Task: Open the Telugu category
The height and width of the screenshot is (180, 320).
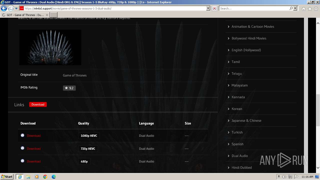Action: pos(236,73)
